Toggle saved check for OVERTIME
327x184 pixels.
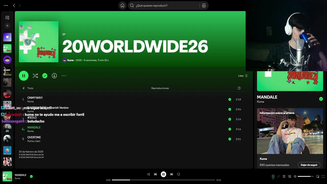coord(230,139)
